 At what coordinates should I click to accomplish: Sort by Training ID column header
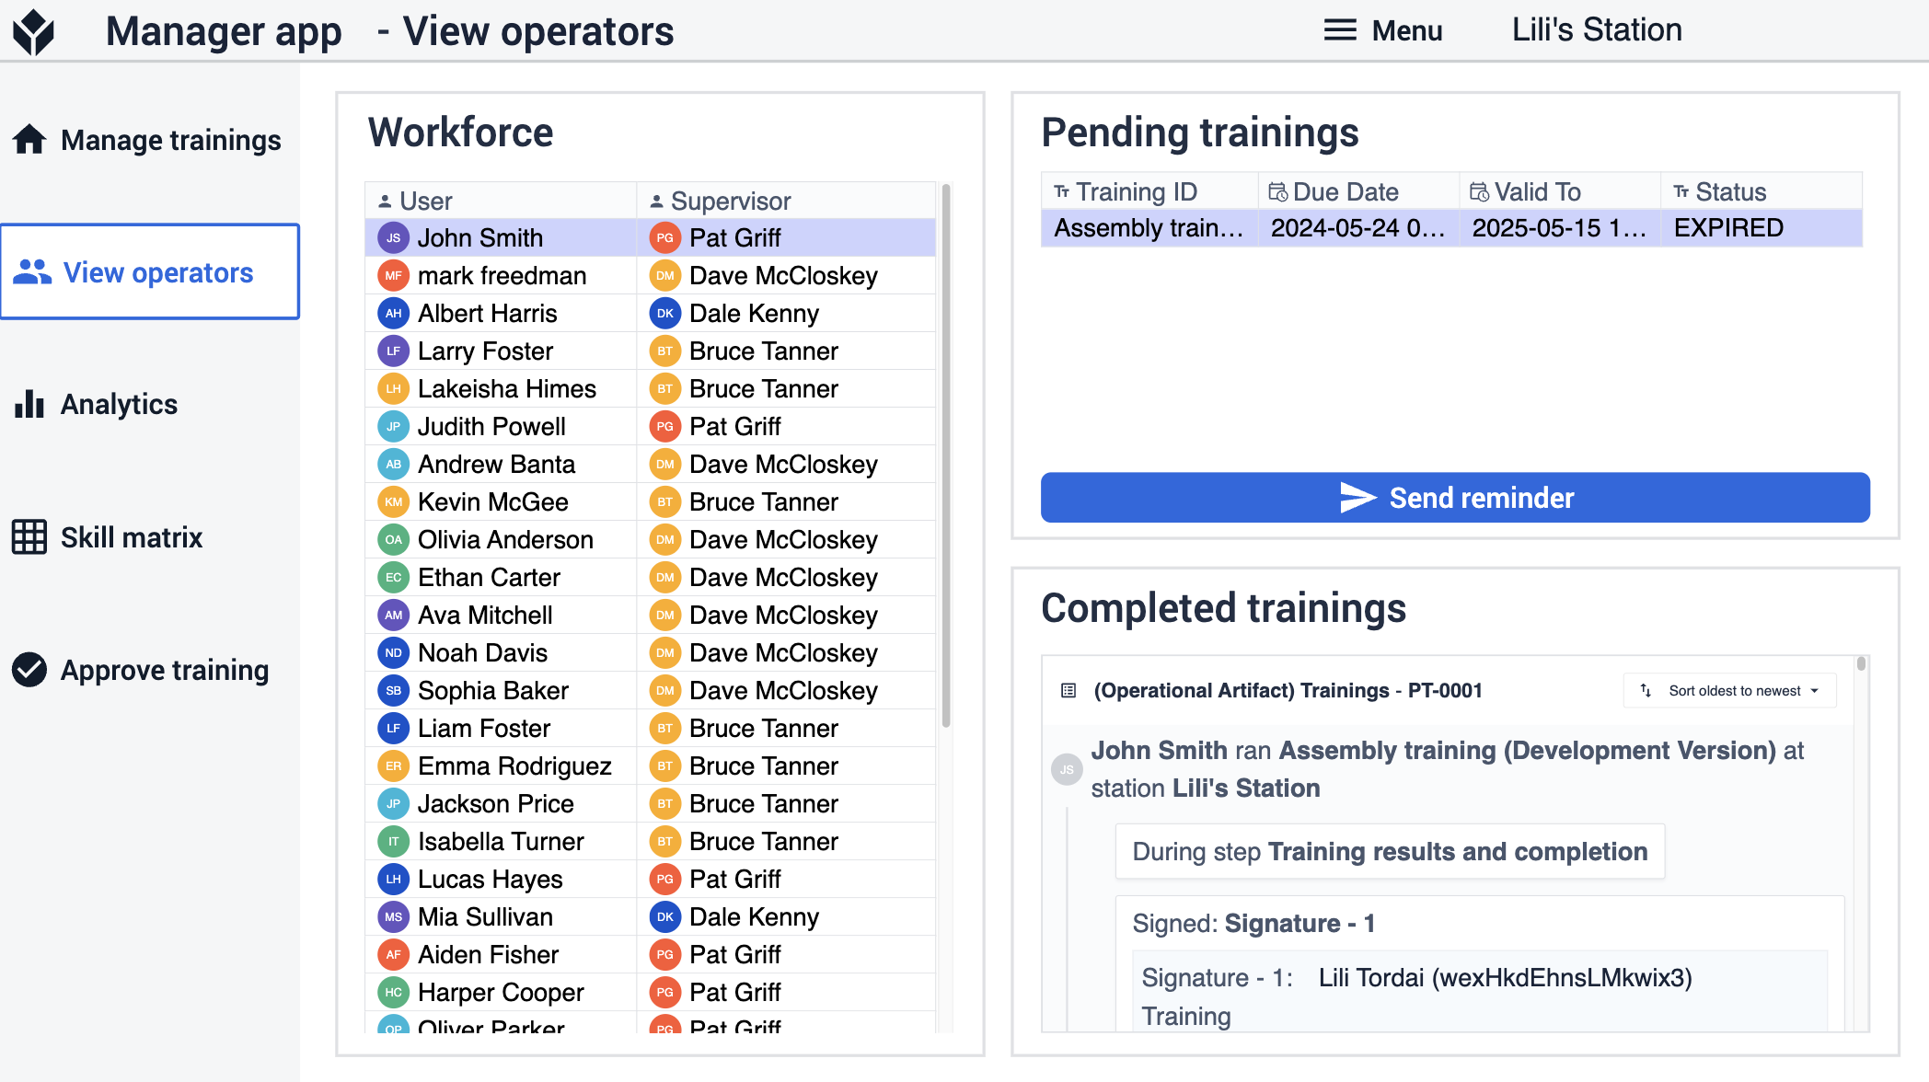coord(1149,191)
